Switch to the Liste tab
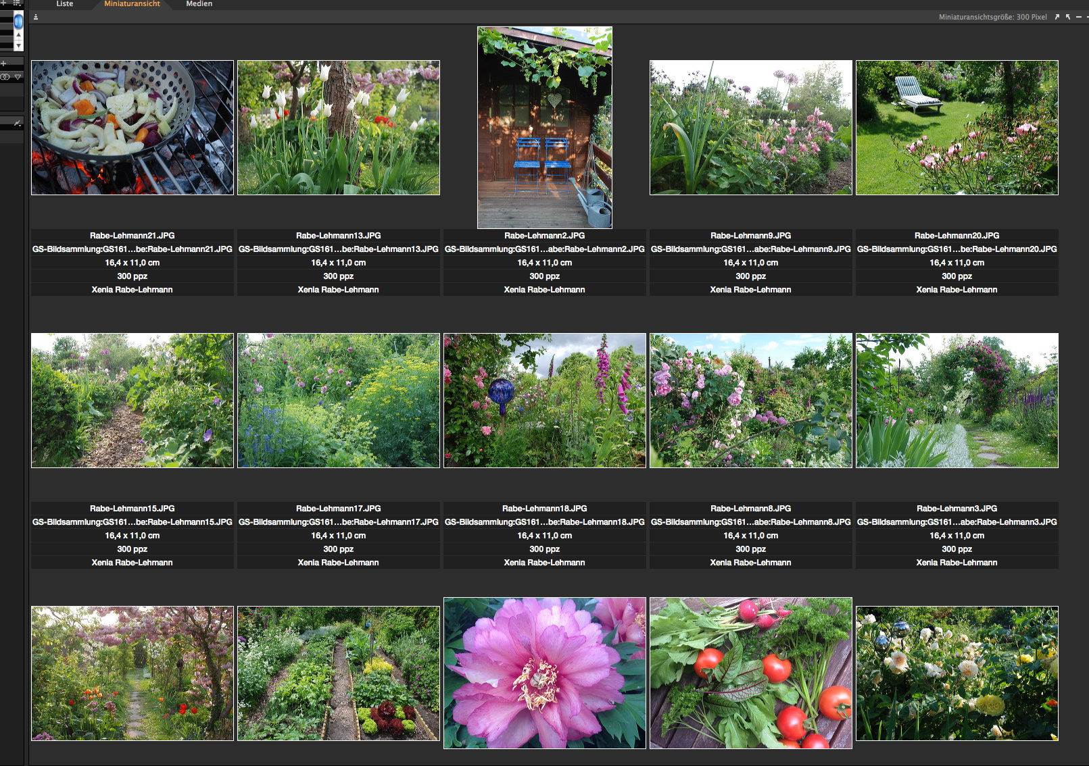 pyautogui.click(x=65, y=4)
